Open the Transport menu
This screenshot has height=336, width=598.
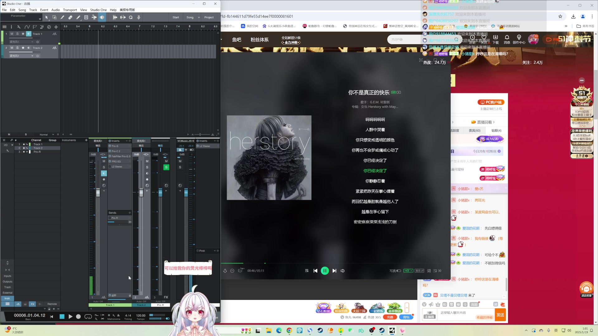point(70,10)
